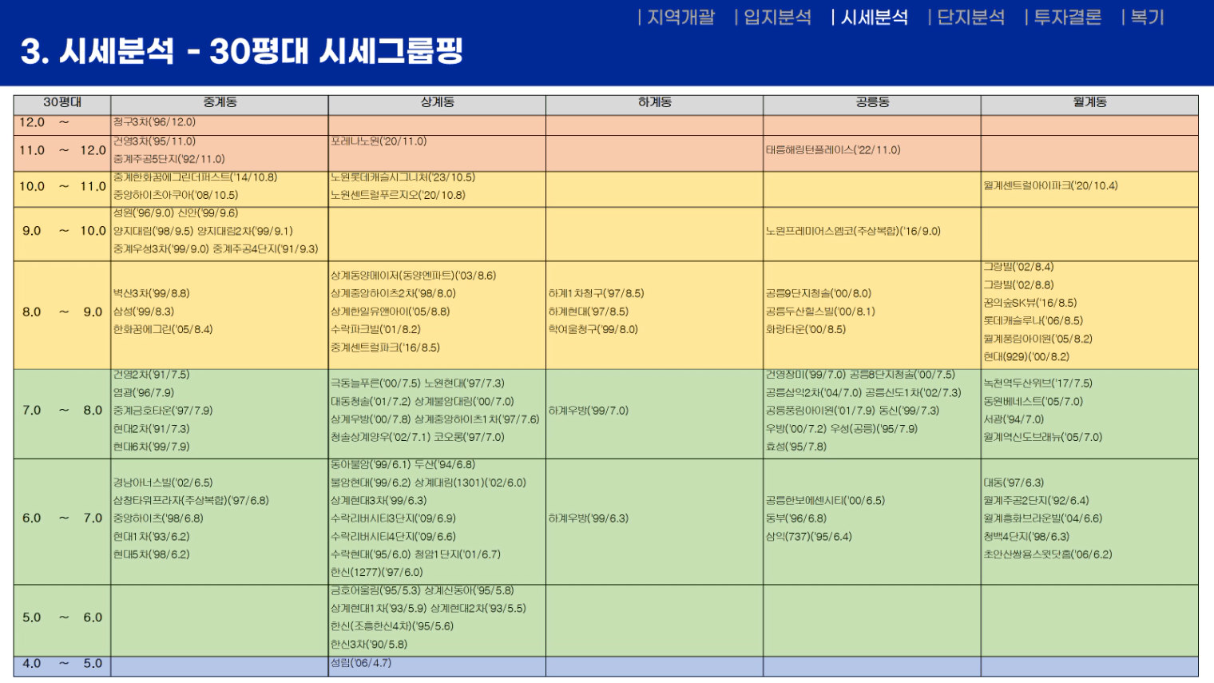
Task: Click the 노원프레미어스엠코 cell in 공릉동
Action: click(853, 232)
